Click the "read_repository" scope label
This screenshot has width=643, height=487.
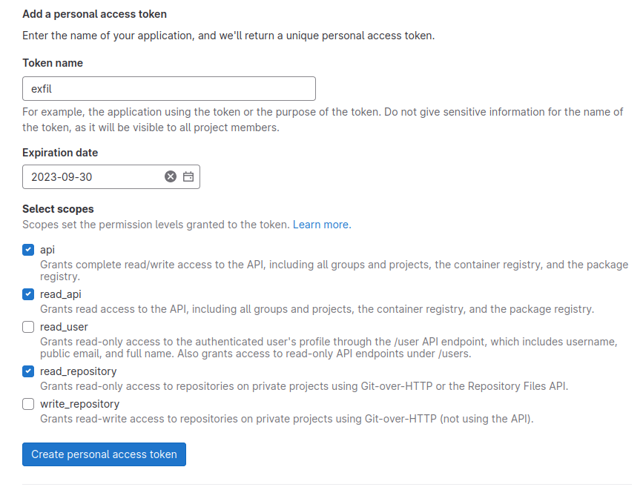[x=78, y=371]
